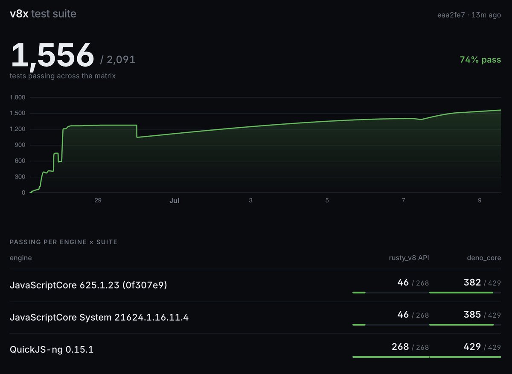Click the '429 / 429' deno_core value
Image resolution: width=512 pixels, height=374 pixels.
click(482, 347)
